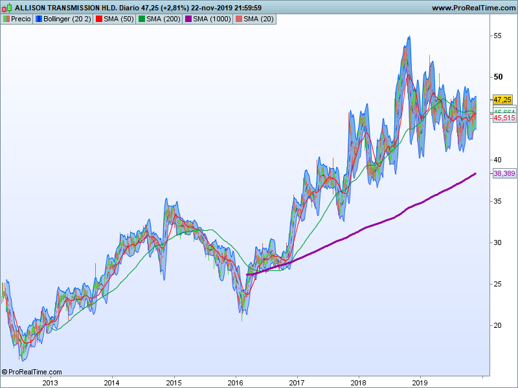Click the 40 price axis label
The width and height of the screenshot is (518, 388).
pos(497,160)
